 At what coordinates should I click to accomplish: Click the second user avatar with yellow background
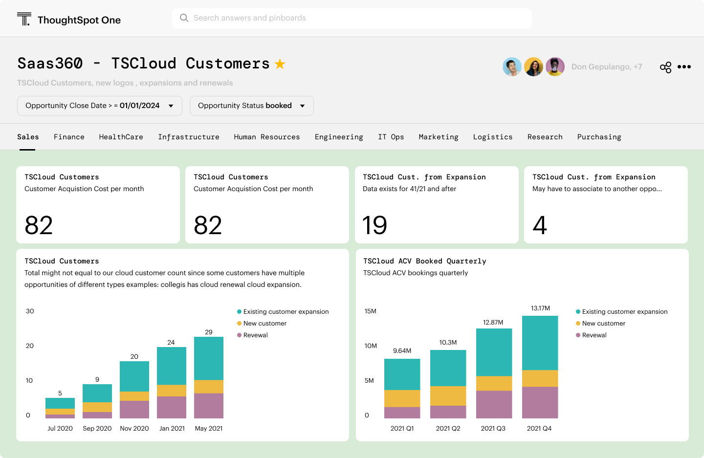tap(533, 67)
